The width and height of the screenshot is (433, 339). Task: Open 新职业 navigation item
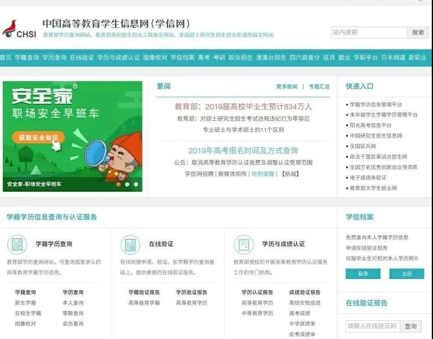pos(418,58)
